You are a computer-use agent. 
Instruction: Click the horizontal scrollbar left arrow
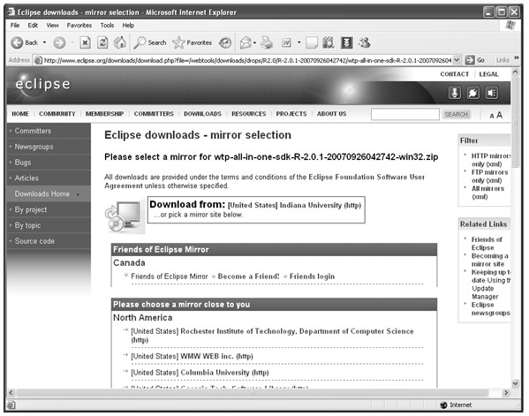pyautogui.click(x=11, y=393)
